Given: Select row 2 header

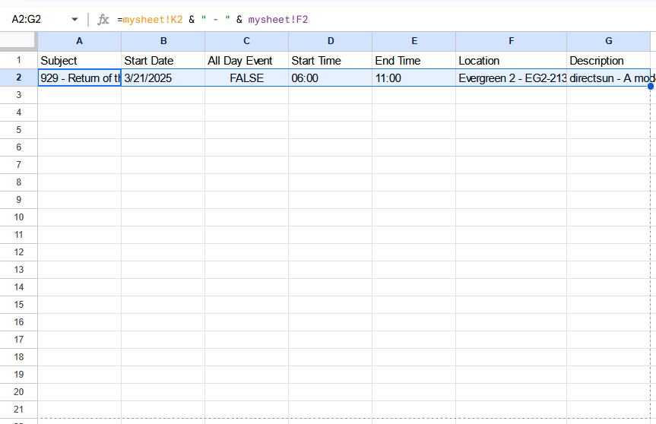Looking at the screenshot, I should tap(19, 78).
